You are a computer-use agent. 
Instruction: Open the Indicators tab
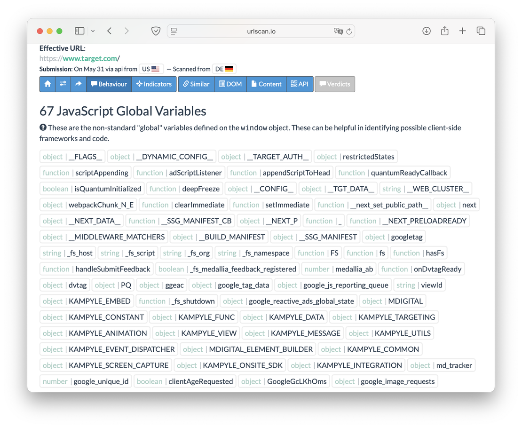[154, 84]
